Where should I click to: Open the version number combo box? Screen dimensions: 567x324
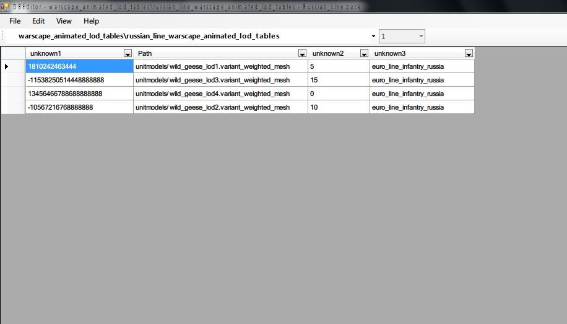coord(402,37)
